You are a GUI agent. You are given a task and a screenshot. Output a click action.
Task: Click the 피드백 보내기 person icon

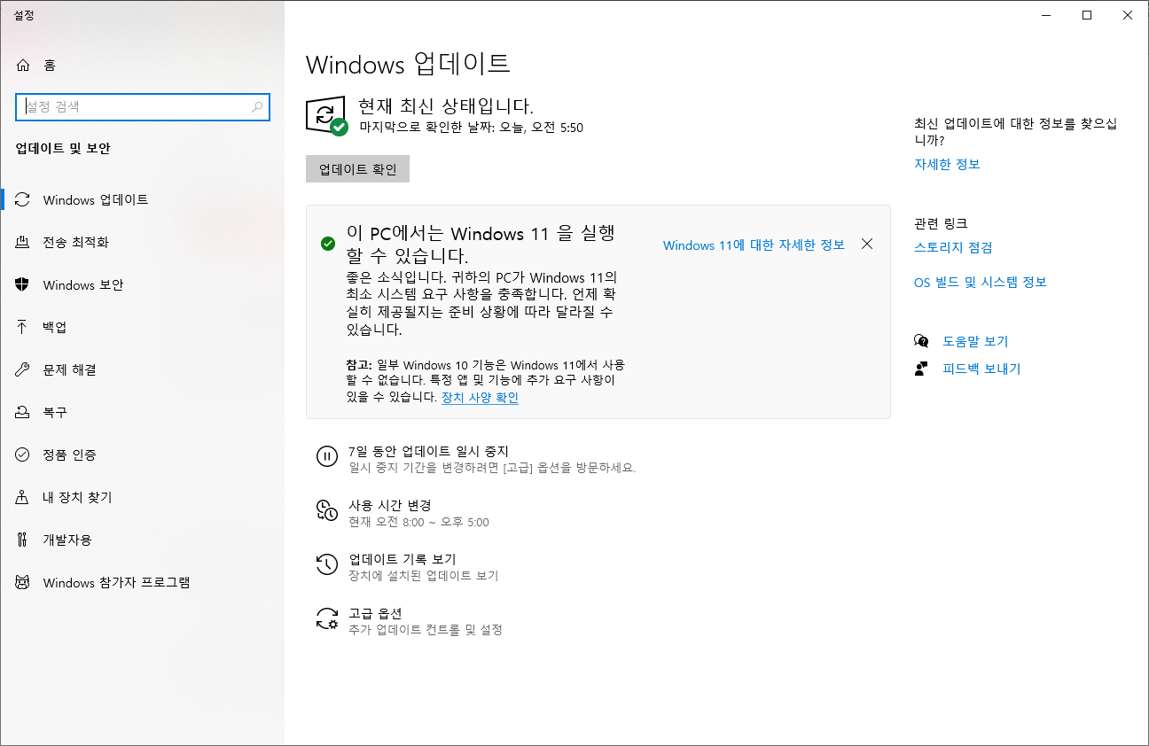point(921,369)
